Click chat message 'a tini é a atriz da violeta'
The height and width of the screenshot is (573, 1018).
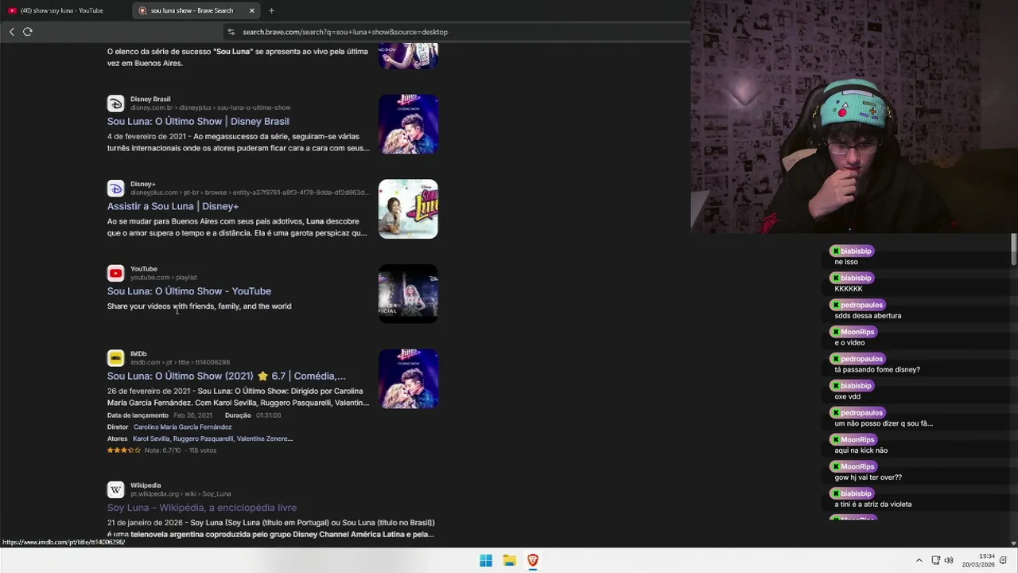click(873, 505)
